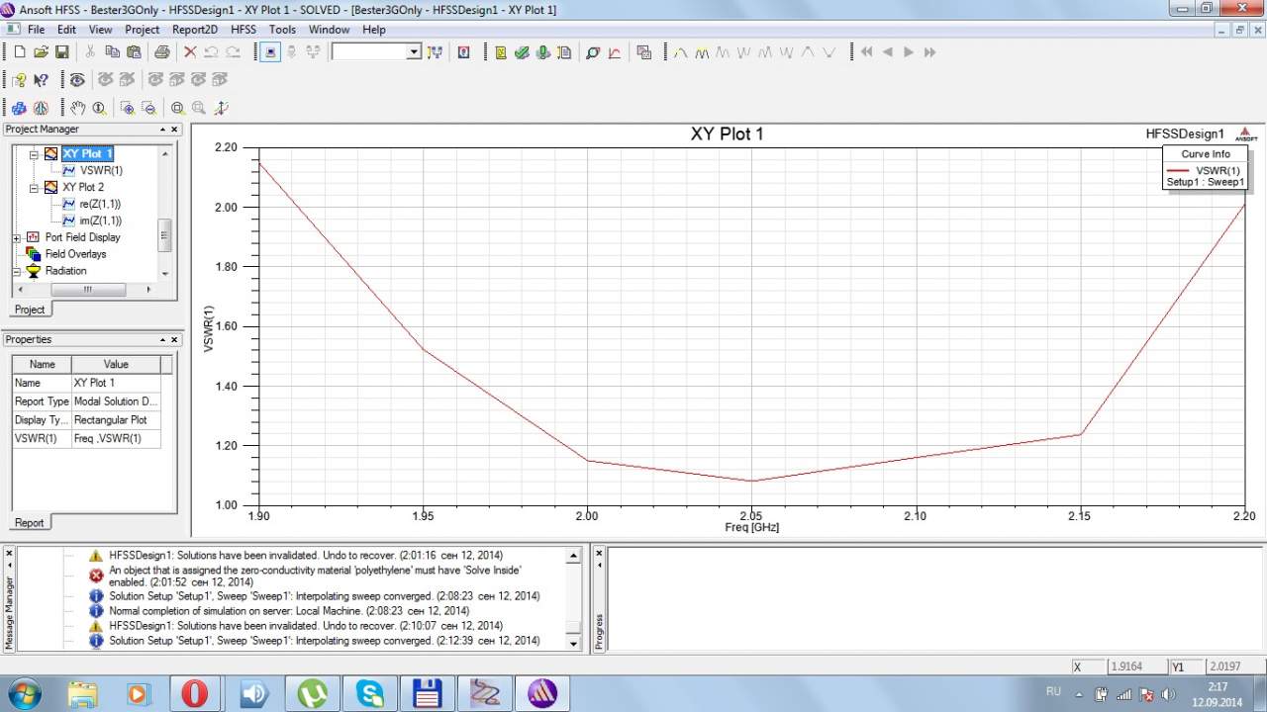The height and width of the screenshot is (712, 1267).
Task: Toggle the highlighted select-mode toolbar button
Action: click(270, 52)
